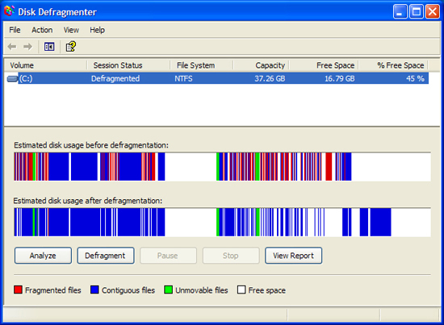
Task: Click the red Fragmented files swatch
Action: pyautogui.click(x=18, y=290)
